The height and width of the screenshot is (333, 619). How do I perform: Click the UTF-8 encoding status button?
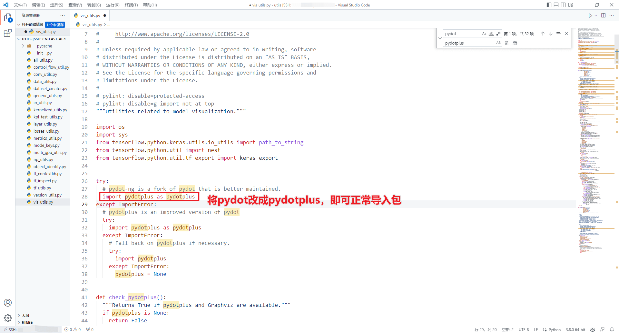click(x=524, y=329)
